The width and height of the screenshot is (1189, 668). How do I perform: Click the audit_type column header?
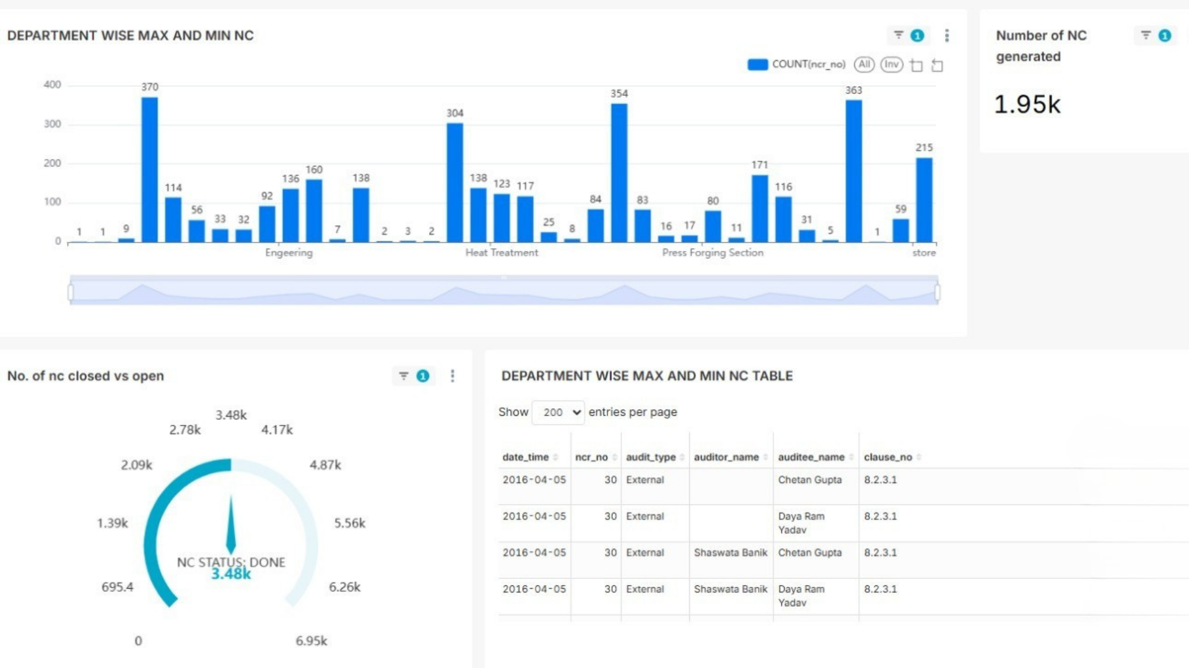(x=650, y=457)
